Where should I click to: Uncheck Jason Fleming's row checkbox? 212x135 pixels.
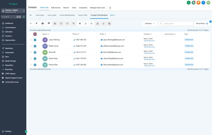pyautogui.click(x=35, y=40)
